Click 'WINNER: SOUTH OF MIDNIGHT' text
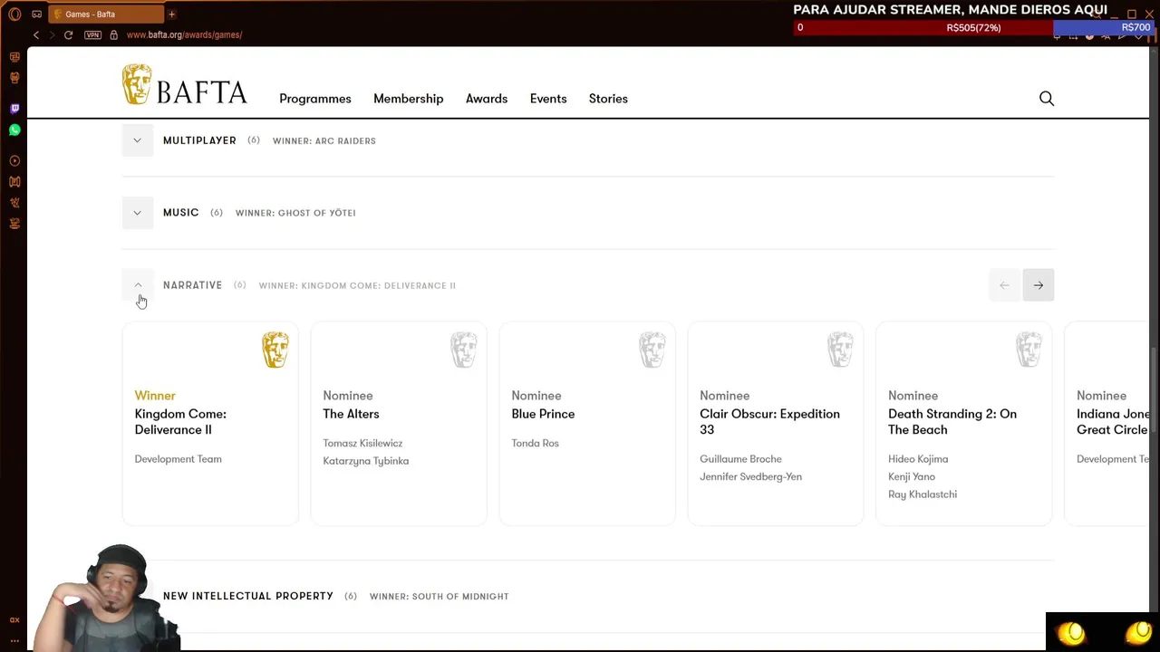 440,597
